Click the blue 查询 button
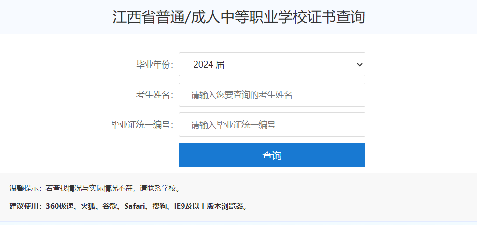Viewport: 477px width, 225px height. point(272,155)
